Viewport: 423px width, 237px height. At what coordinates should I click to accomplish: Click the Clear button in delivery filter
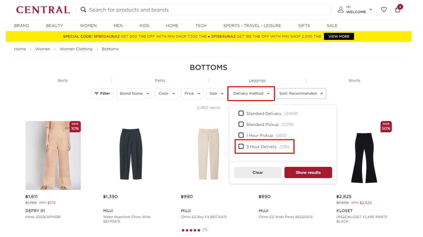tap(258, 172)
